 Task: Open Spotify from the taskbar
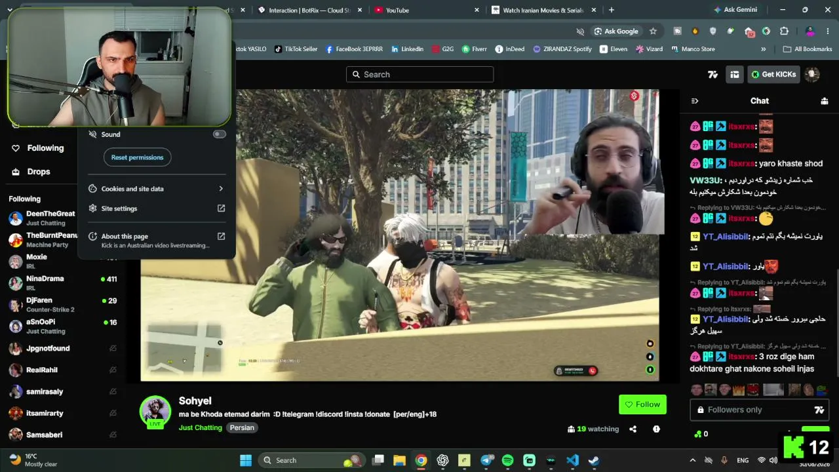click(507, 460)
